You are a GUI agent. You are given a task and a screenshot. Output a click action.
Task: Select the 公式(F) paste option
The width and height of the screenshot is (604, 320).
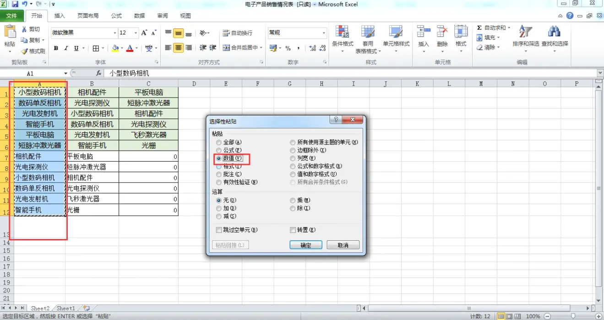[229, 150]
